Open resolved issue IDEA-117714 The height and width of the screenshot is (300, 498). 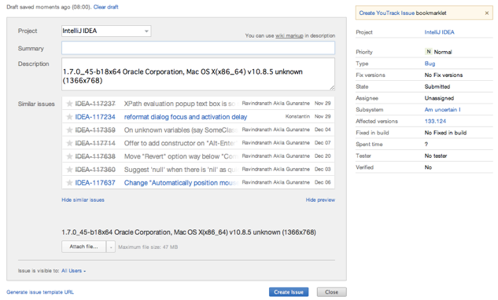click(x=95, y=144)
